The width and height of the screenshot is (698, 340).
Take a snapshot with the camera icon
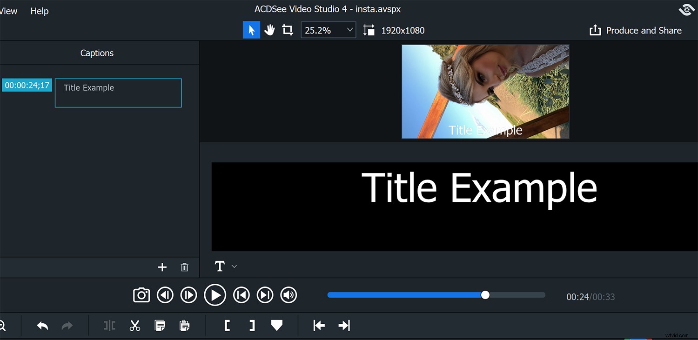(x=141, y=294)
